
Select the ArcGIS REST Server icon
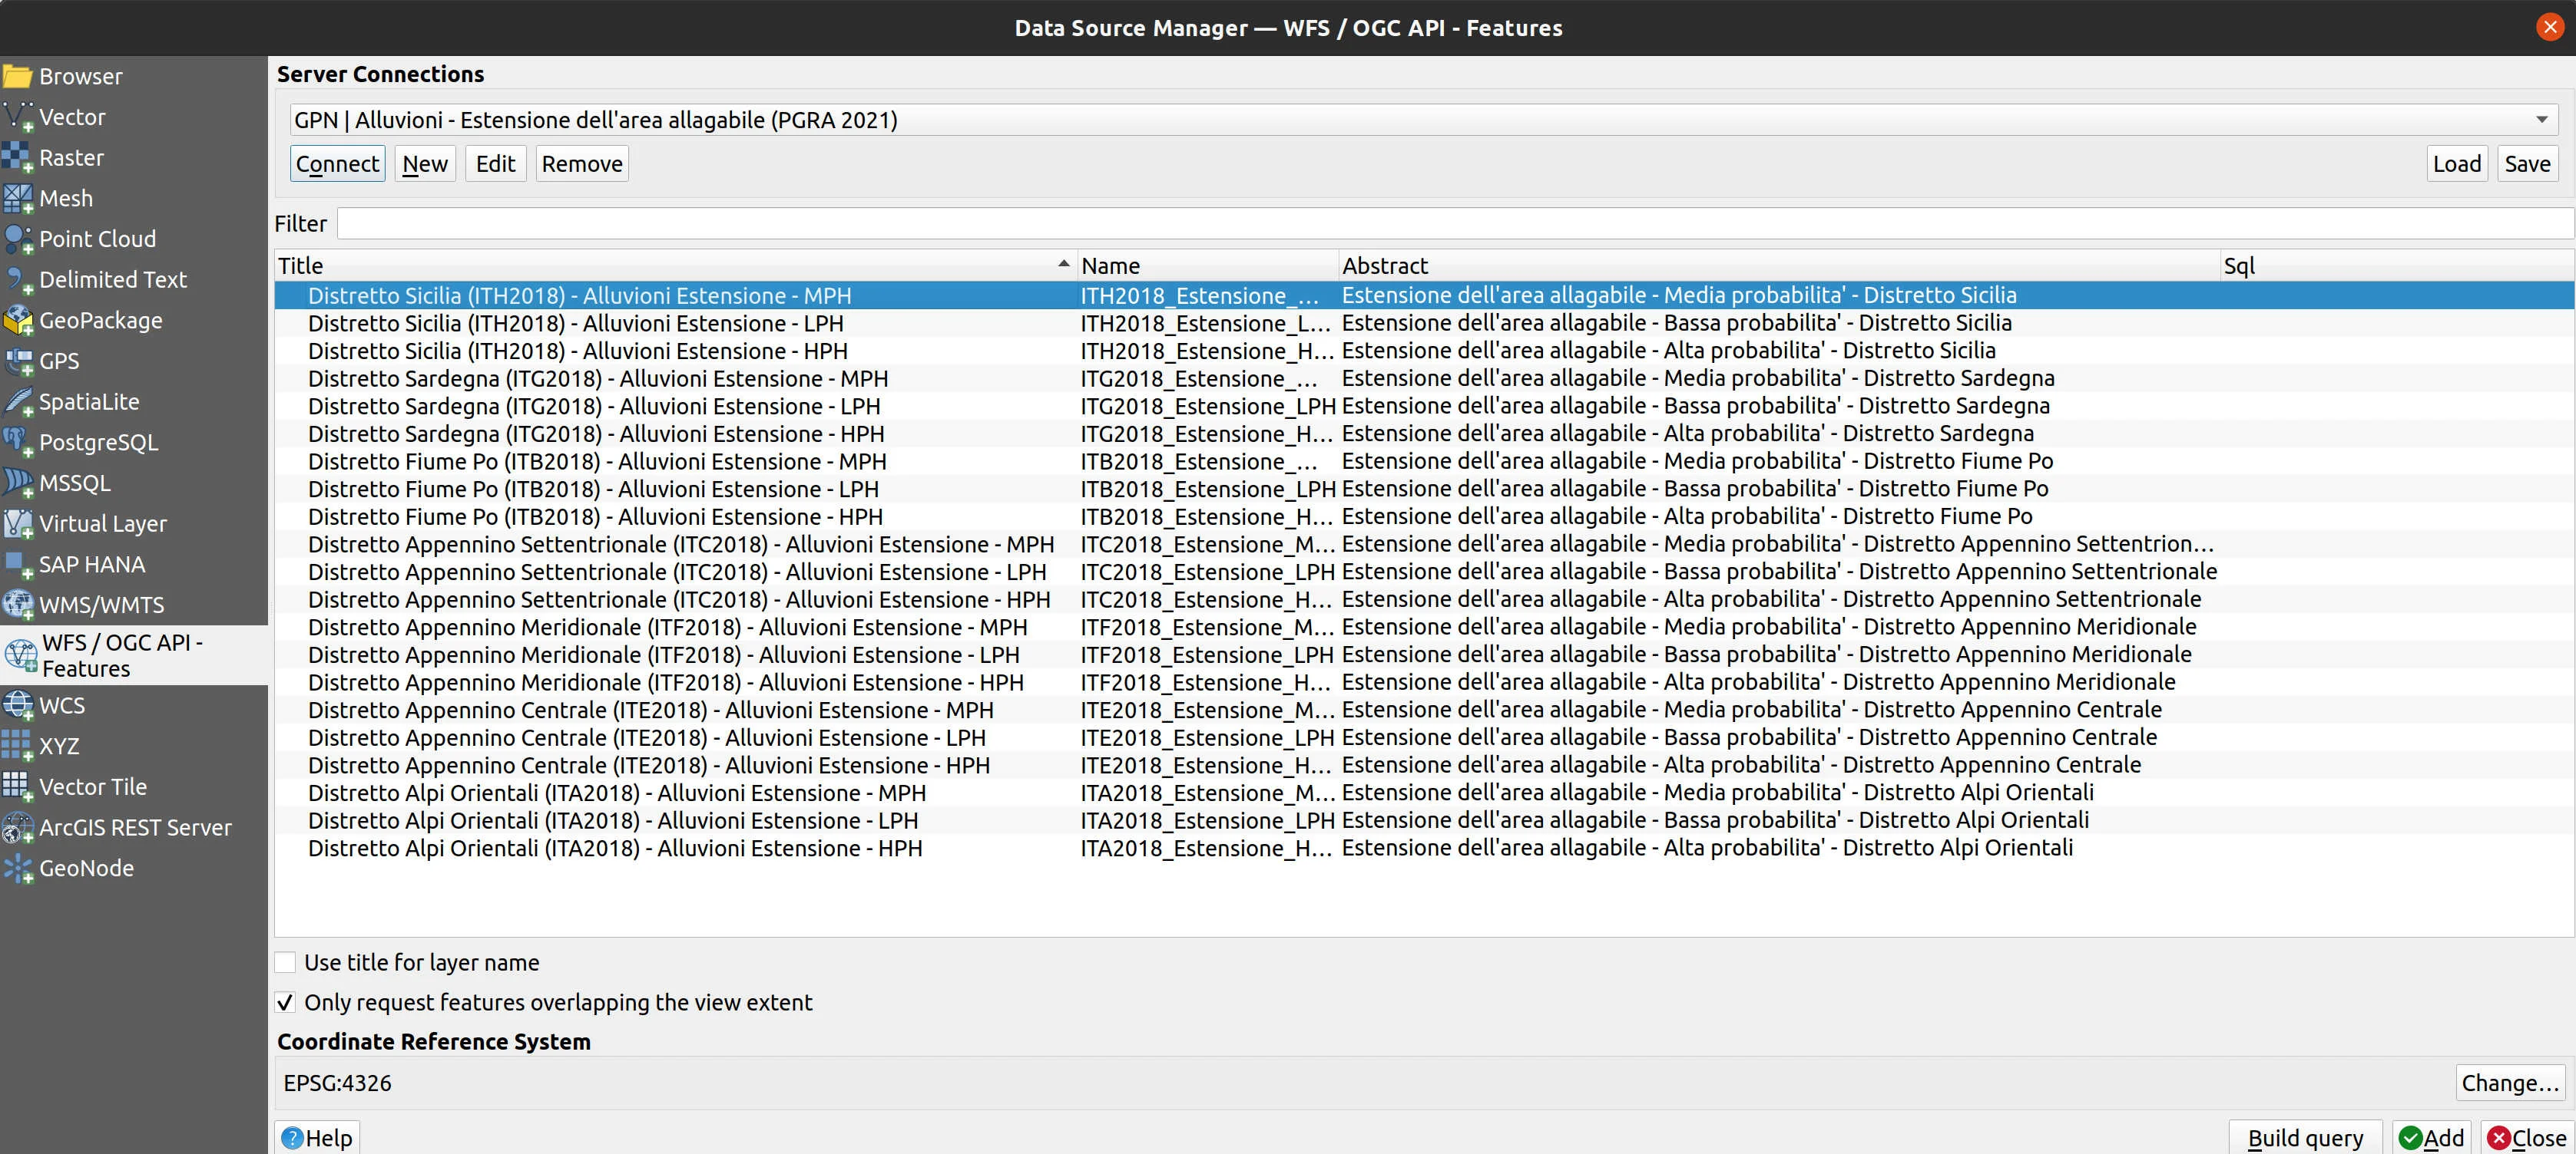point(18,828)
